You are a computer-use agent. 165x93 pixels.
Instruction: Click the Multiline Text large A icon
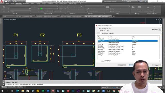[x=4, y=7]
